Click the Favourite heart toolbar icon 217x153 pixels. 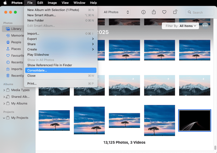(x=164, y=12)
